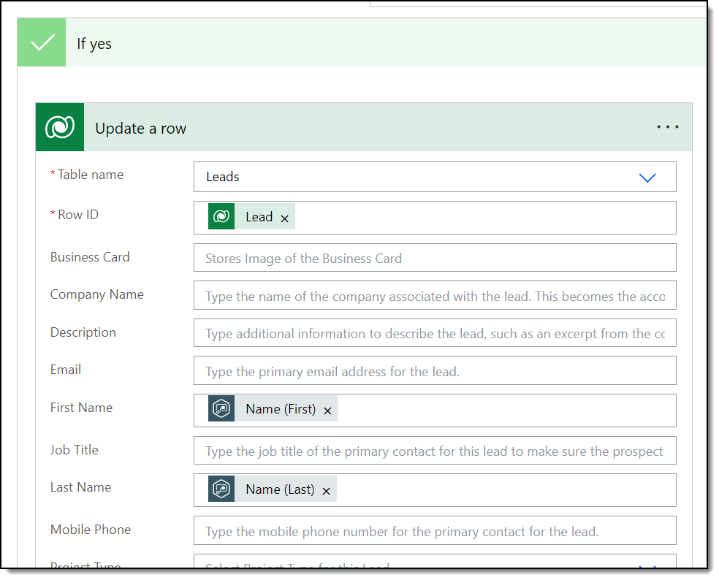The height and width of the screenshot is (580, 719).
Task: Open the Leads table name combo box
Action: coord(435,177)
